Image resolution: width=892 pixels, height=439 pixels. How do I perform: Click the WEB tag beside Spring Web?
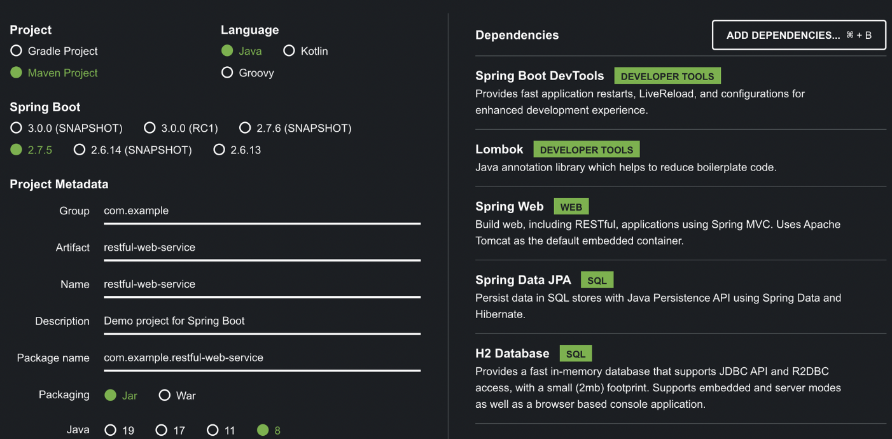point(571,207)
